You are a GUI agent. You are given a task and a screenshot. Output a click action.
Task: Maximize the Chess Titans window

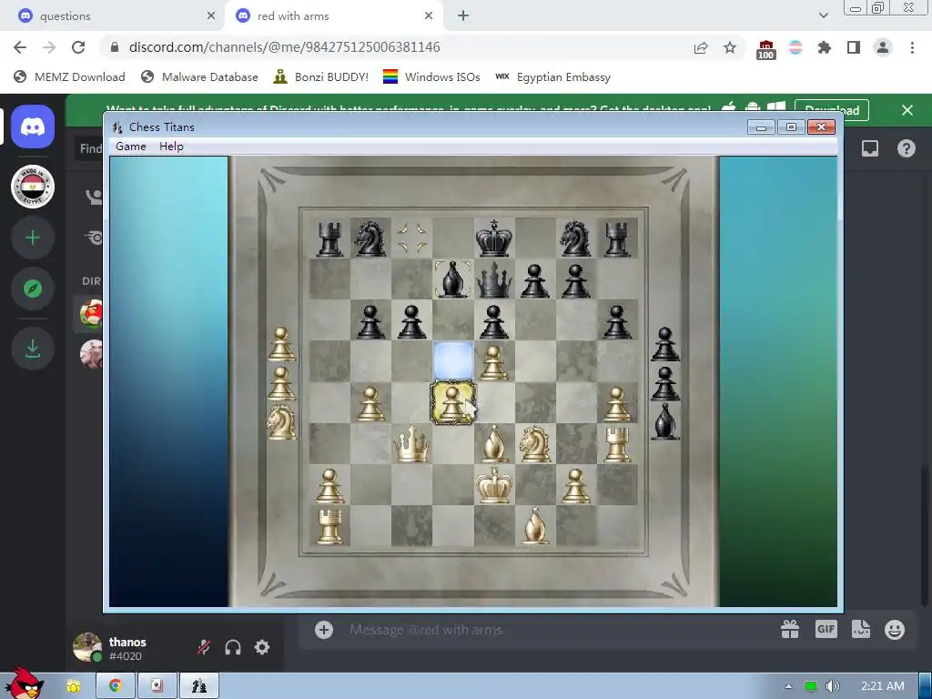coord(791,127)
